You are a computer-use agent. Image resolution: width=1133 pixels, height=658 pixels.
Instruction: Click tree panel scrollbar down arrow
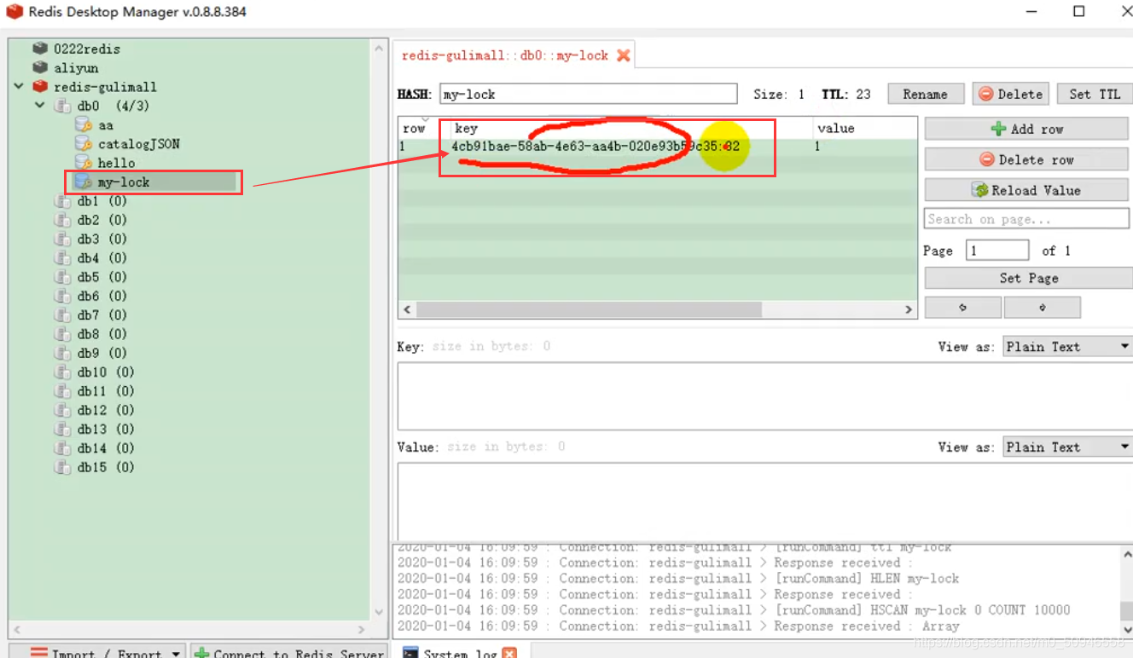click(381, 611)
